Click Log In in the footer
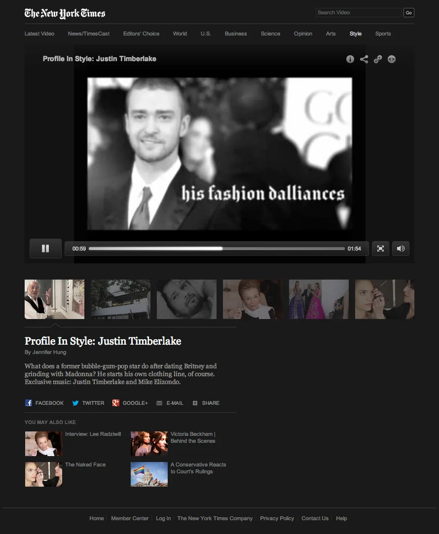 click(163, 518)
